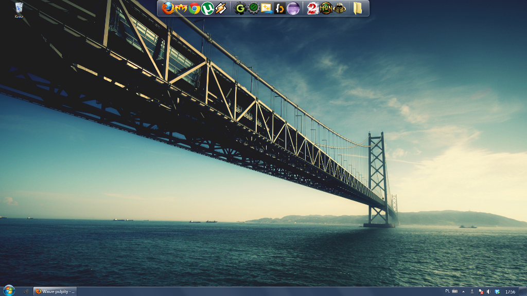Launch Heroes of Newerth (HoN) icon
527x296 pixels.
(x=326, y=8)
